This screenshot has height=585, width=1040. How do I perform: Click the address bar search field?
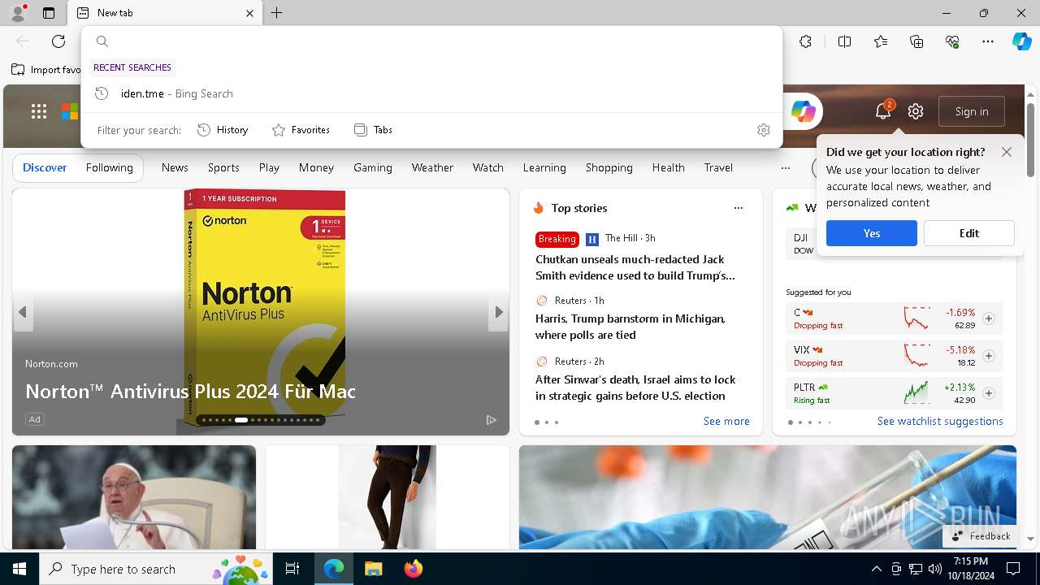(x=431, y=41)
